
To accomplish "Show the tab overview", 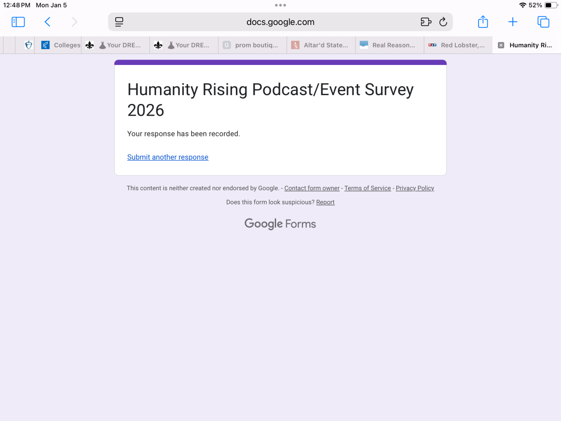I will click(543, 22).
